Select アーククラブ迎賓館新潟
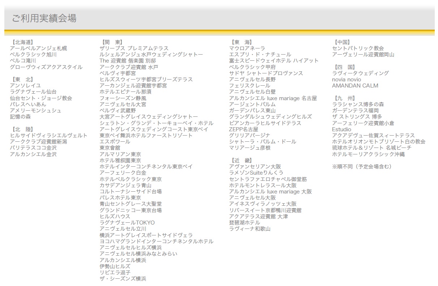This screenshot has width=438, height=286. pyautogui.click(x=38, y=141)
